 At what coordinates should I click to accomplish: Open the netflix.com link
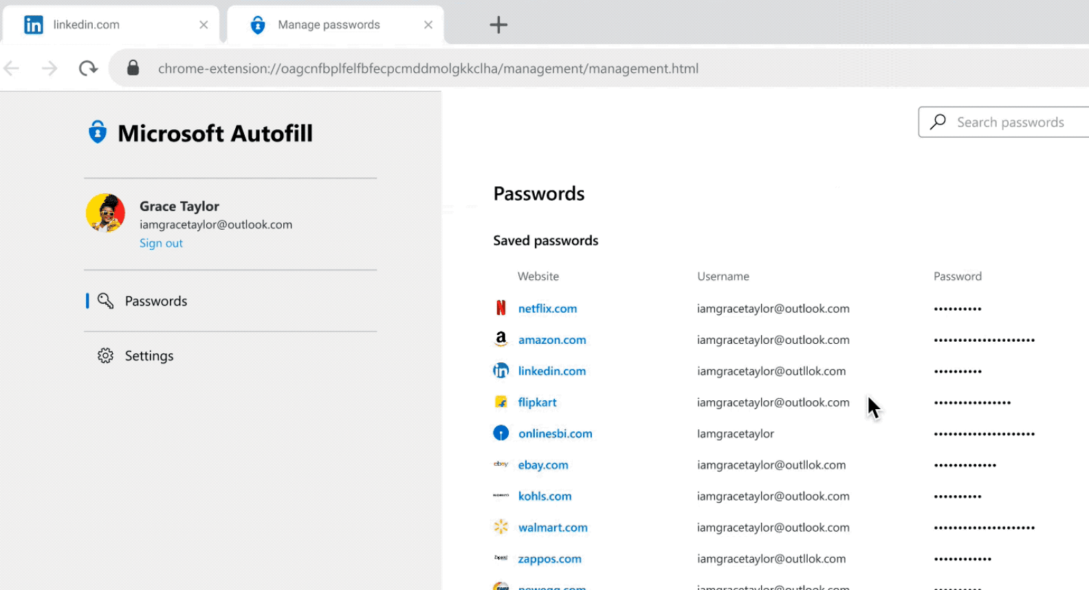point(547,309)
